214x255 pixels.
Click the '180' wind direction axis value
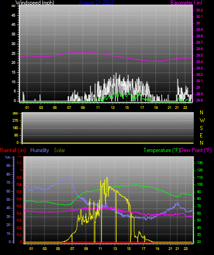point(16,128)
